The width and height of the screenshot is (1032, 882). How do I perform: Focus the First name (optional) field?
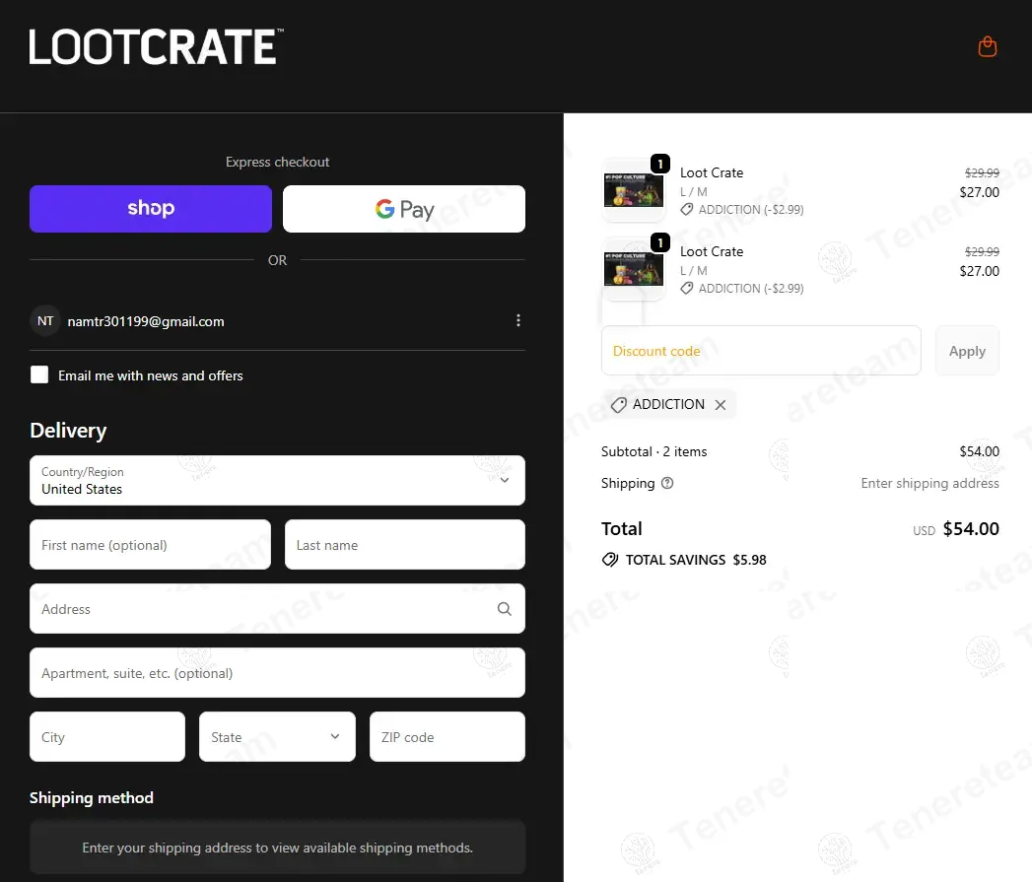pos(150,544)
